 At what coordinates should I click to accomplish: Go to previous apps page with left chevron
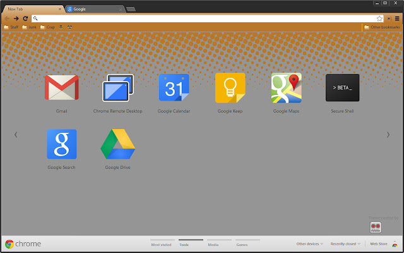point(16,135)
